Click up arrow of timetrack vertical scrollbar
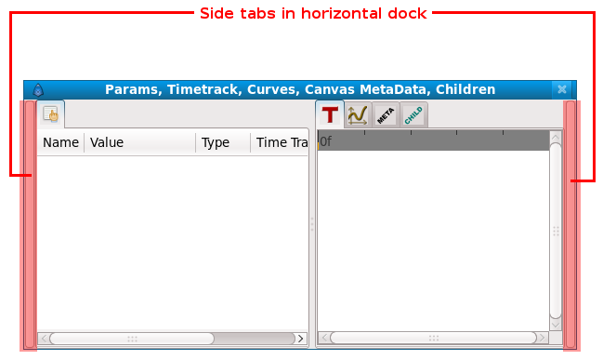The image size is (603, 360). coord(556,138)
